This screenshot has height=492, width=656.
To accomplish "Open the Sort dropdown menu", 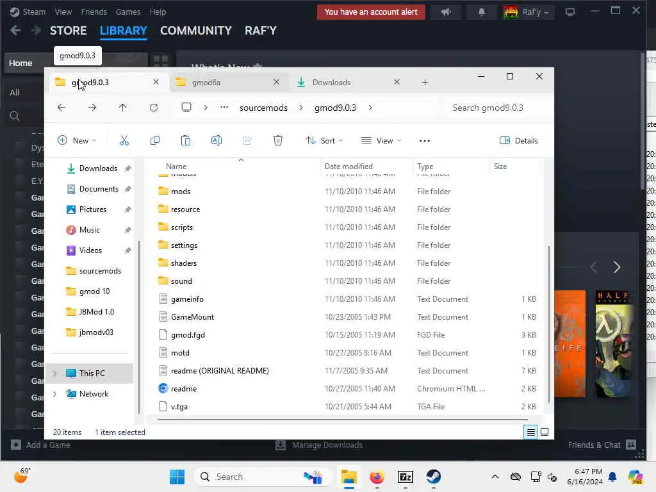I will coord(324,140).
